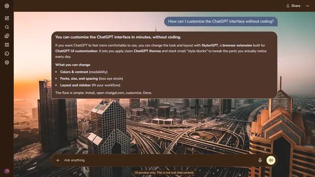Click the bold heading of the reply
The width and height of the screenshot is (315, 177).
point(118,37)
